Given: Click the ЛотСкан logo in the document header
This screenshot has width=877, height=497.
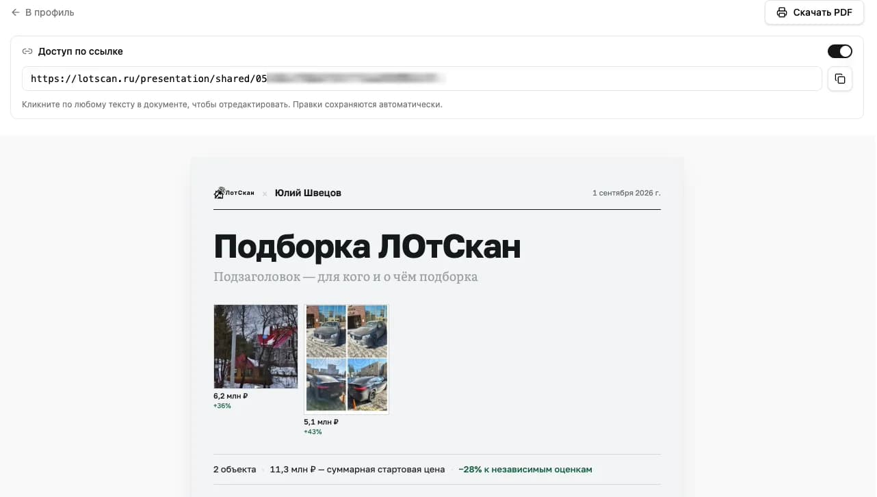Looking at the screenshot, I should click(x=234, y=193).
